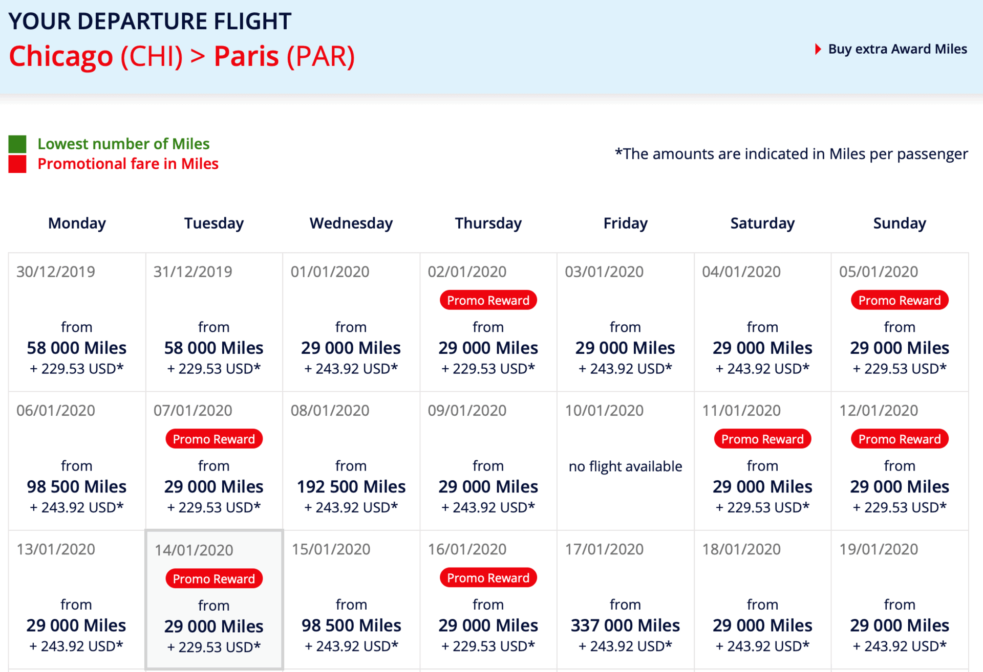Click the green Lowest number of Miles swatch
Screen dimensions: 983x672
(17, 144)
